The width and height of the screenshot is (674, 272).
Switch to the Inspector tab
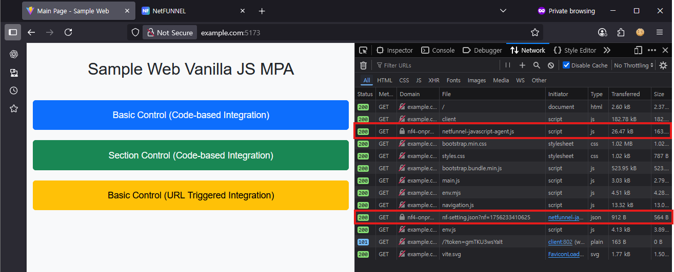click(394, 50)
